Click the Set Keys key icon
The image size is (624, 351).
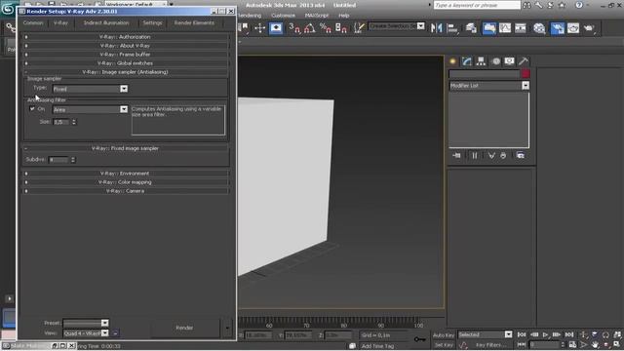click(x=419, y=339)
